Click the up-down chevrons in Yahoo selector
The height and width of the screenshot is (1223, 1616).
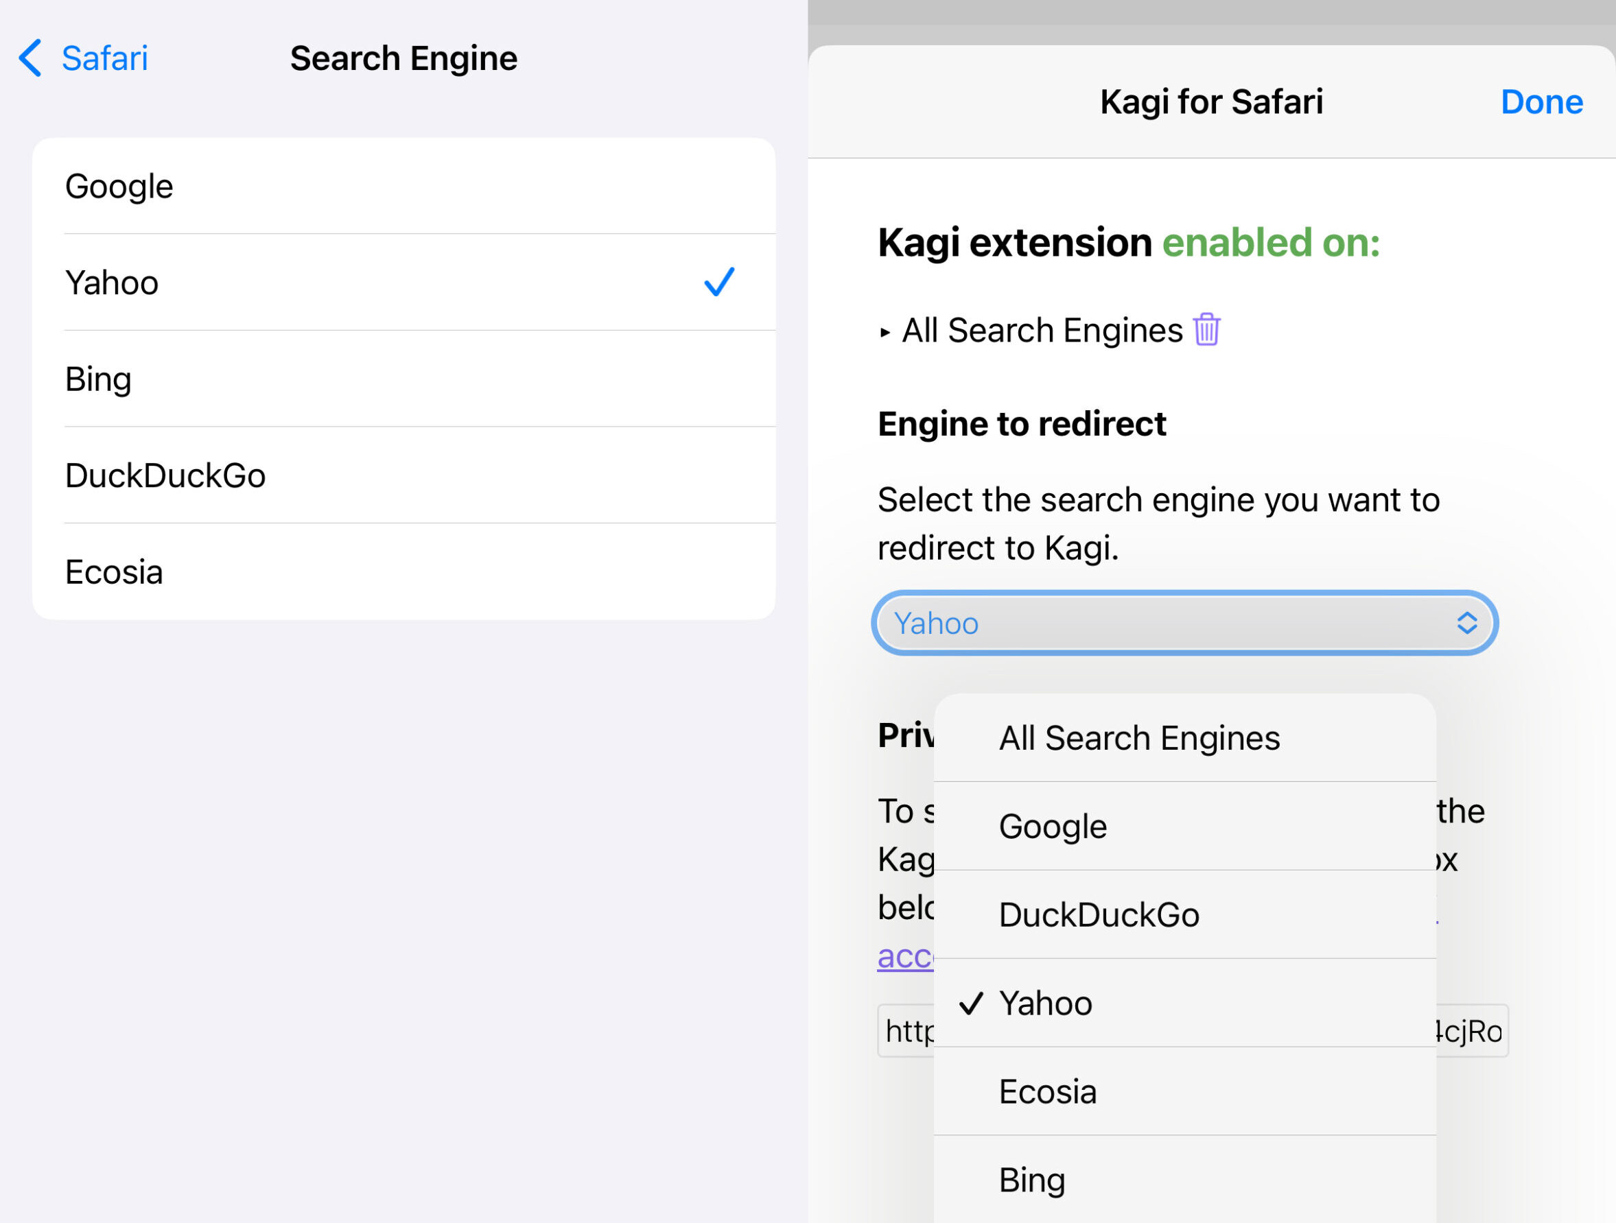pos(1466,623)
